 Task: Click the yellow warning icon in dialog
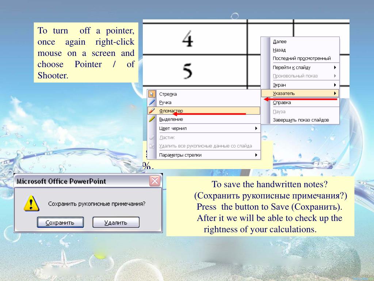(x=31, y=203)
